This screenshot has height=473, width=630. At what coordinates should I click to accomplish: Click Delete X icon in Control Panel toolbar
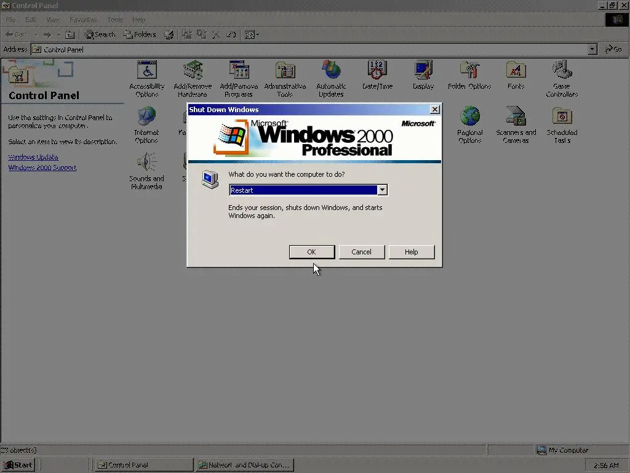(216, 34)
